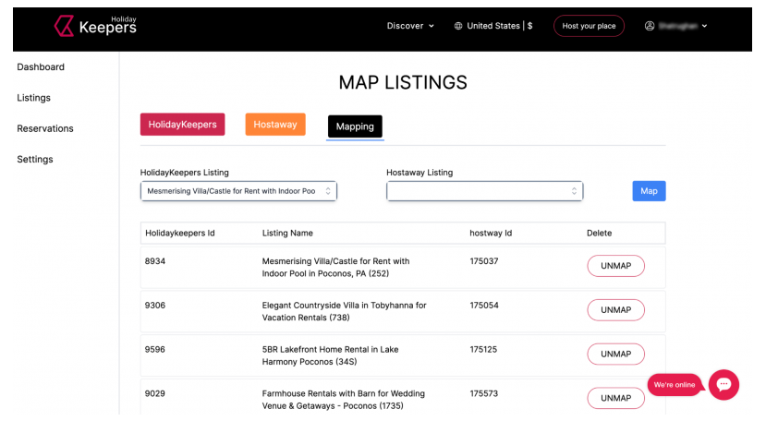Click hostway Id 175037
Image resolution: width=766 pixels, height=445 pixels.
[x=484, y=261]
